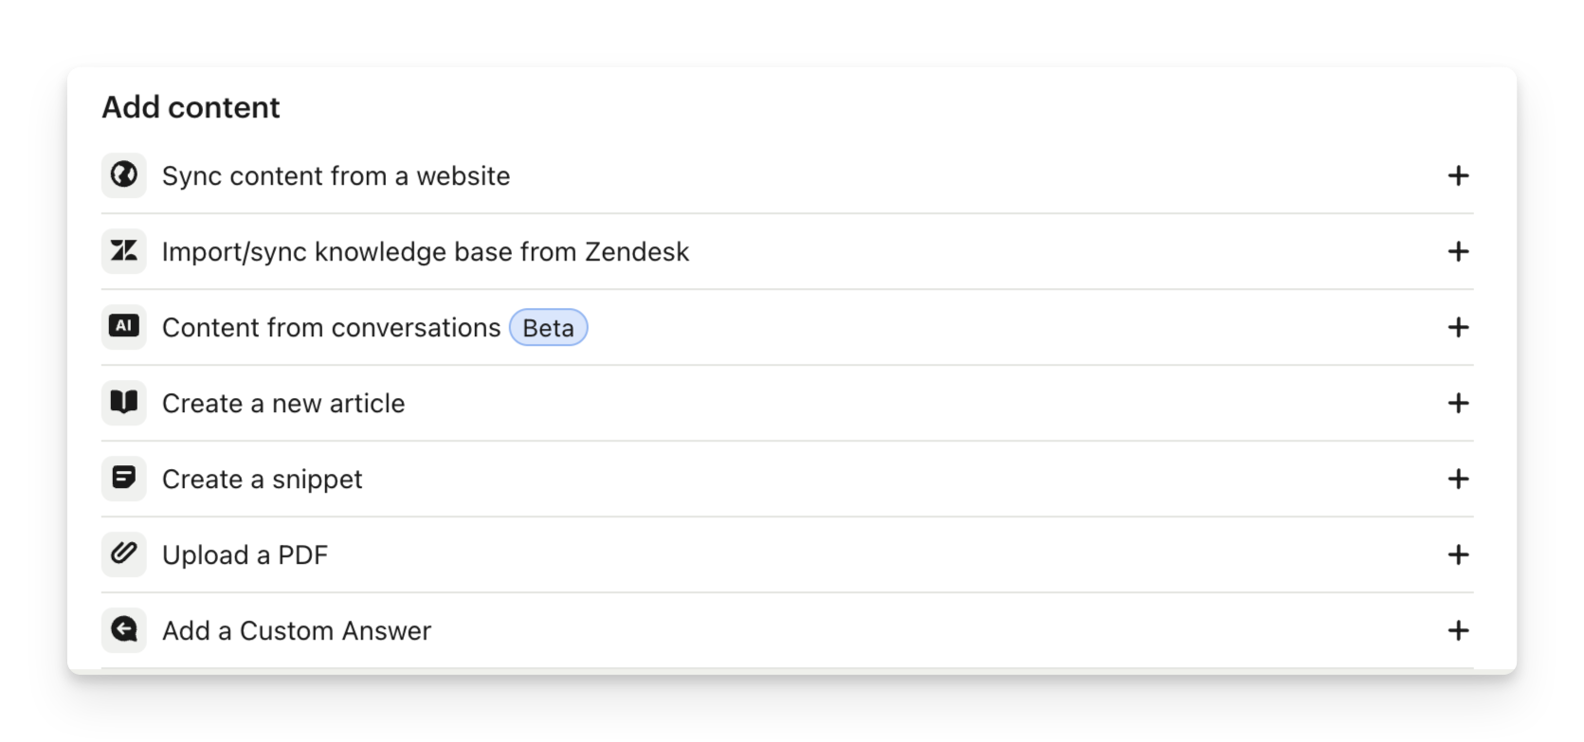Click the book icon for new article
Viewport: 1584px width, 742px height.
124,403
